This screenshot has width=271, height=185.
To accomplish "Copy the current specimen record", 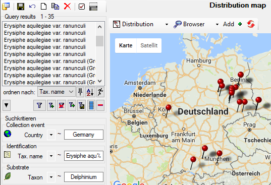I will pos(55,7).
